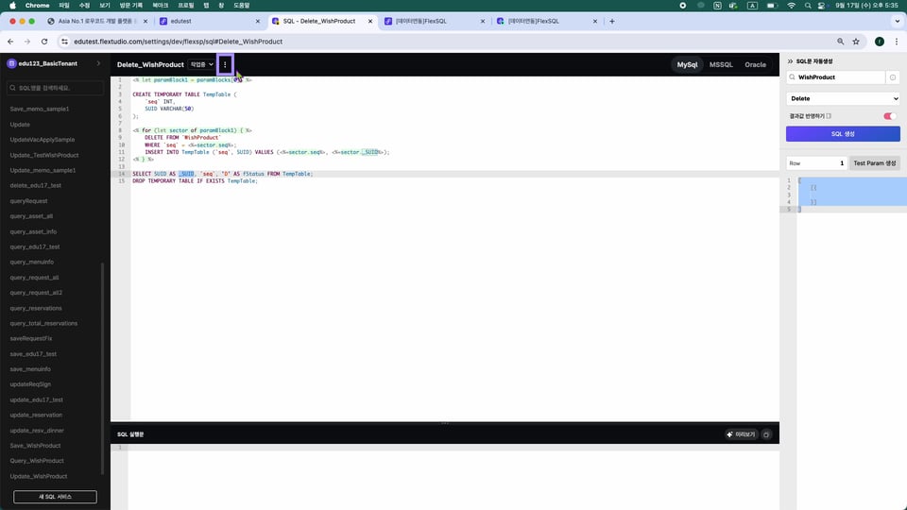The image size is (907, 510).
Task: Click the Chrome forward arrow
Action: coord(27,41)
